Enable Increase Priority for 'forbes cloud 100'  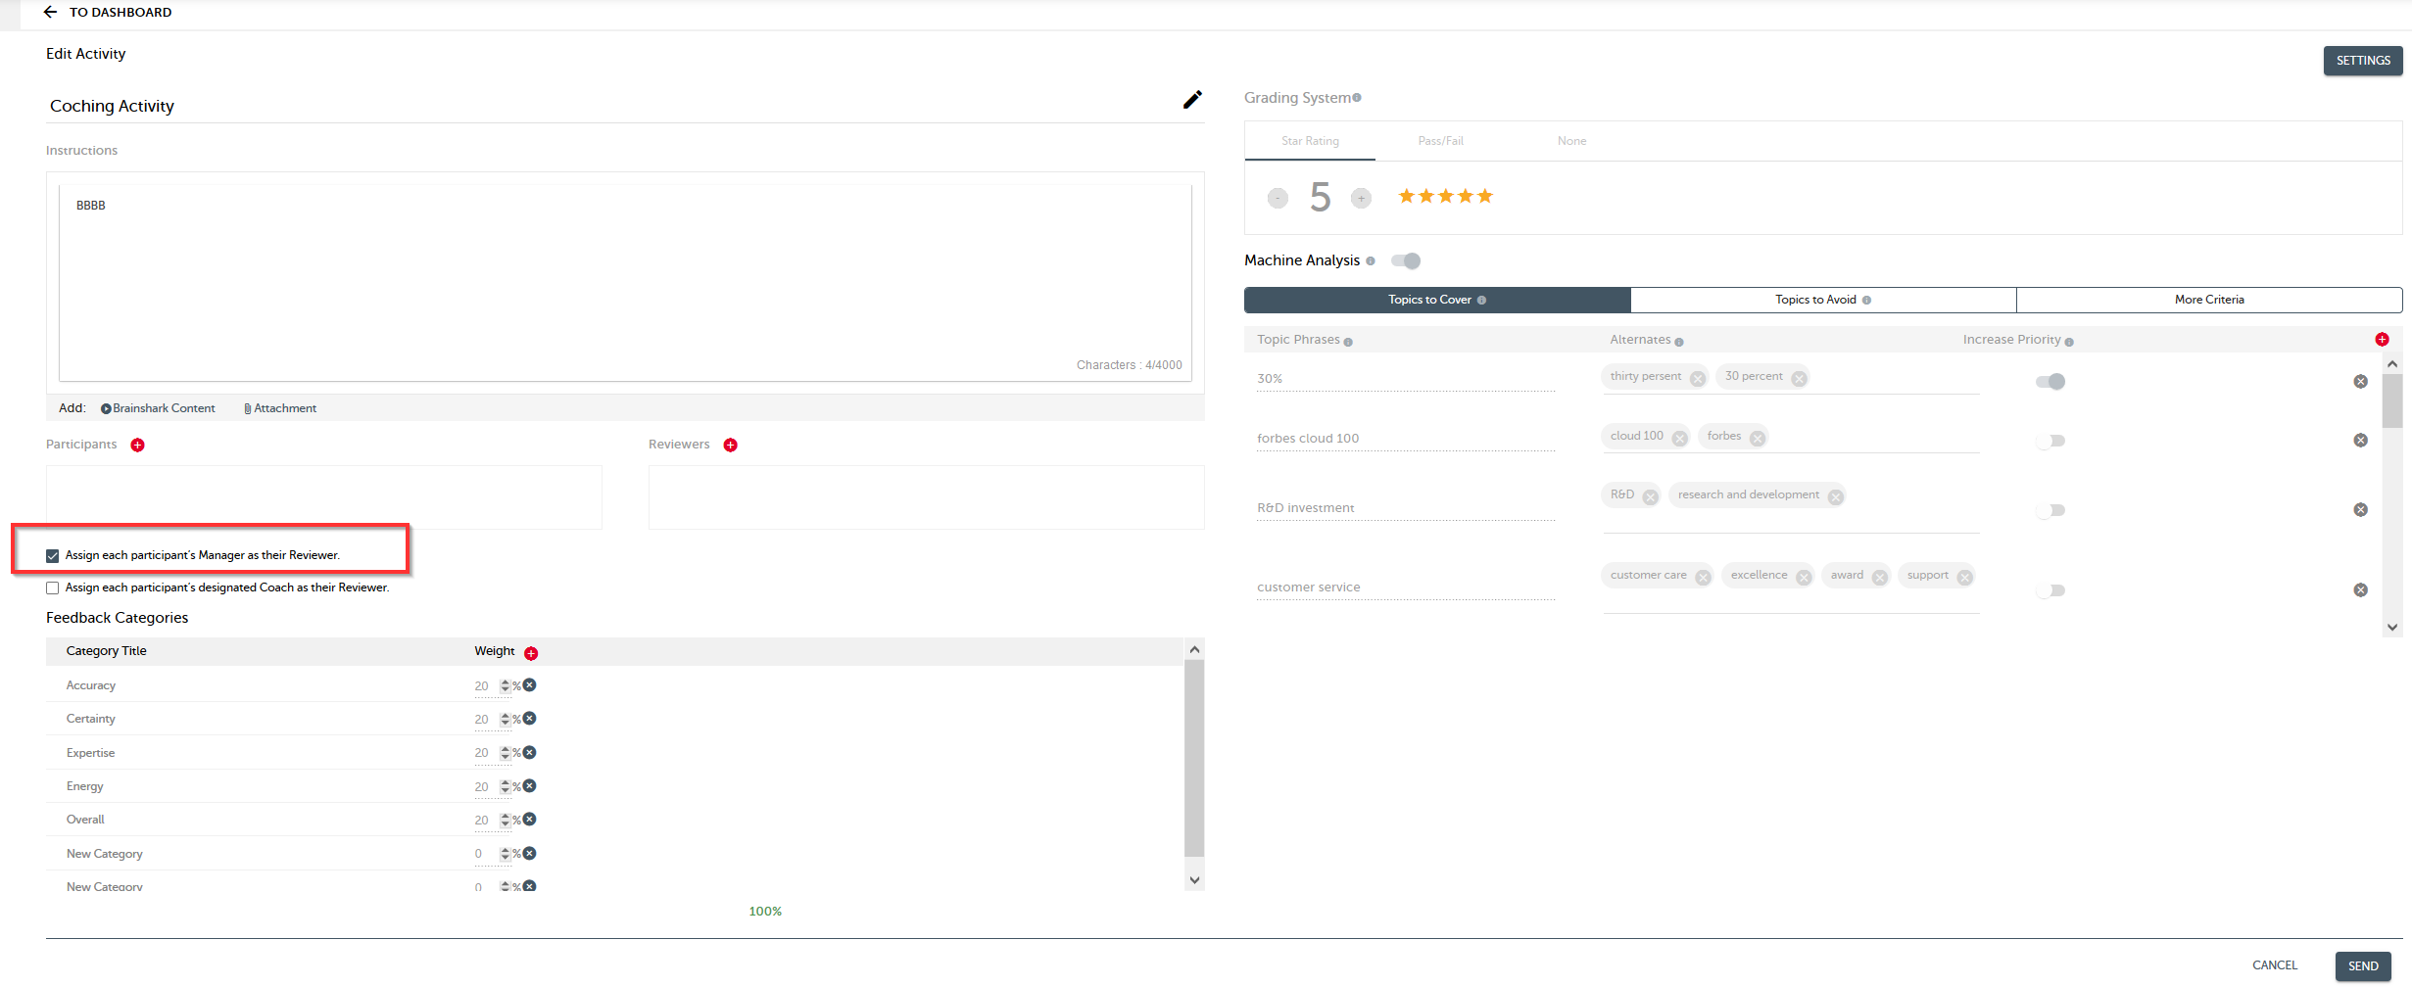click(2050, 442)
